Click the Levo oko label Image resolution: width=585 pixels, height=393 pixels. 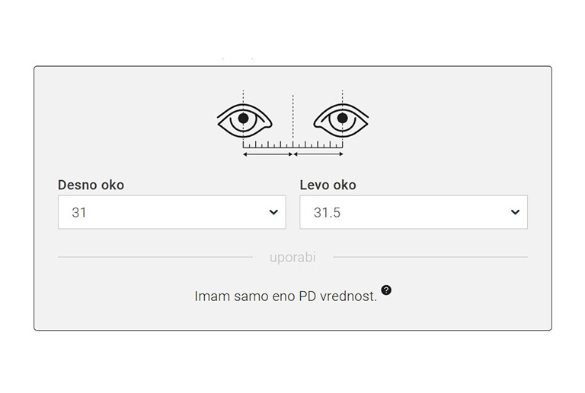328,185
